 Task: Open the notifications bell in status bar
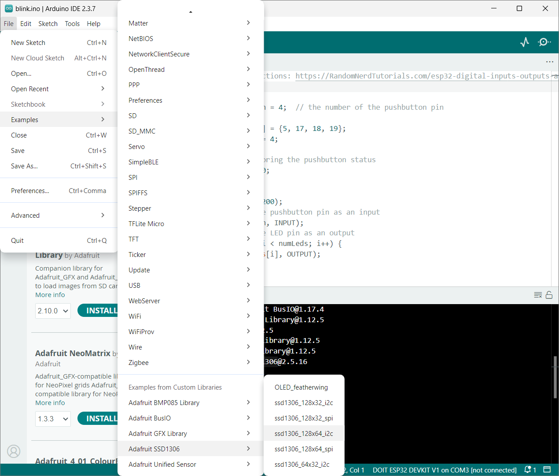[x=528, y=470]
